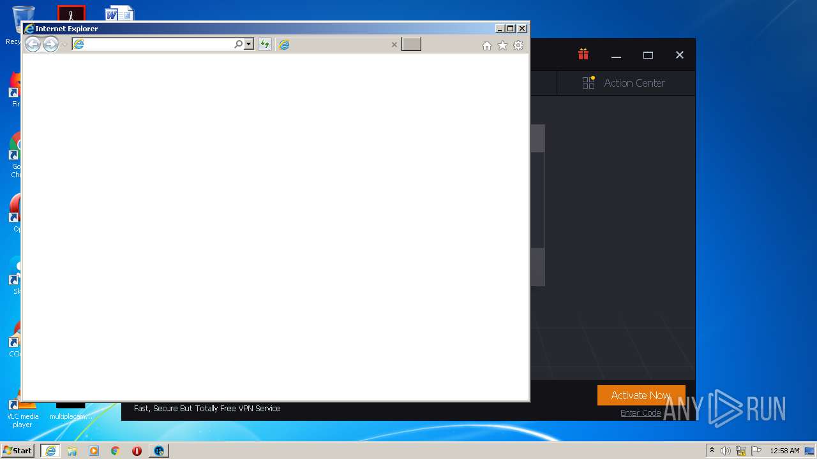This screenshot has height=459, width=817.
Task: Click the taskbar clock showing 12:58 AM
Action: (x=784, y=451)
